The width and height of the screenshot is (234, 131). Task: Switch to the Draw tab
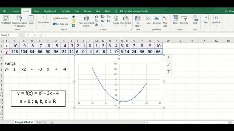tap(36, 11)
